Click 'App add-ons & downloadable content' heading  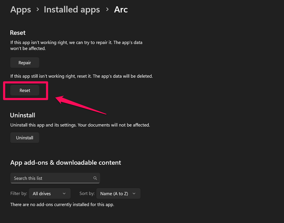point(66,162)
